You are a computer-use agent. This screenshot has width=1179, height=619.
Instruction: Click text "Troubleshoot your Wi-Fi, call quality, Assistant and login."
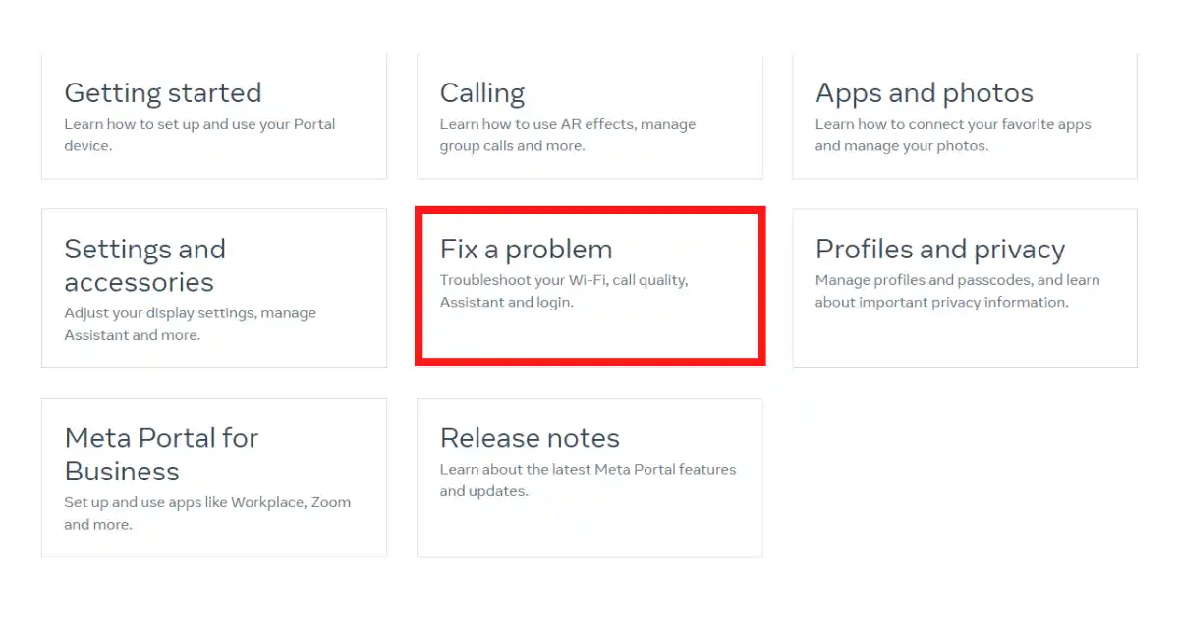[564, 291]
